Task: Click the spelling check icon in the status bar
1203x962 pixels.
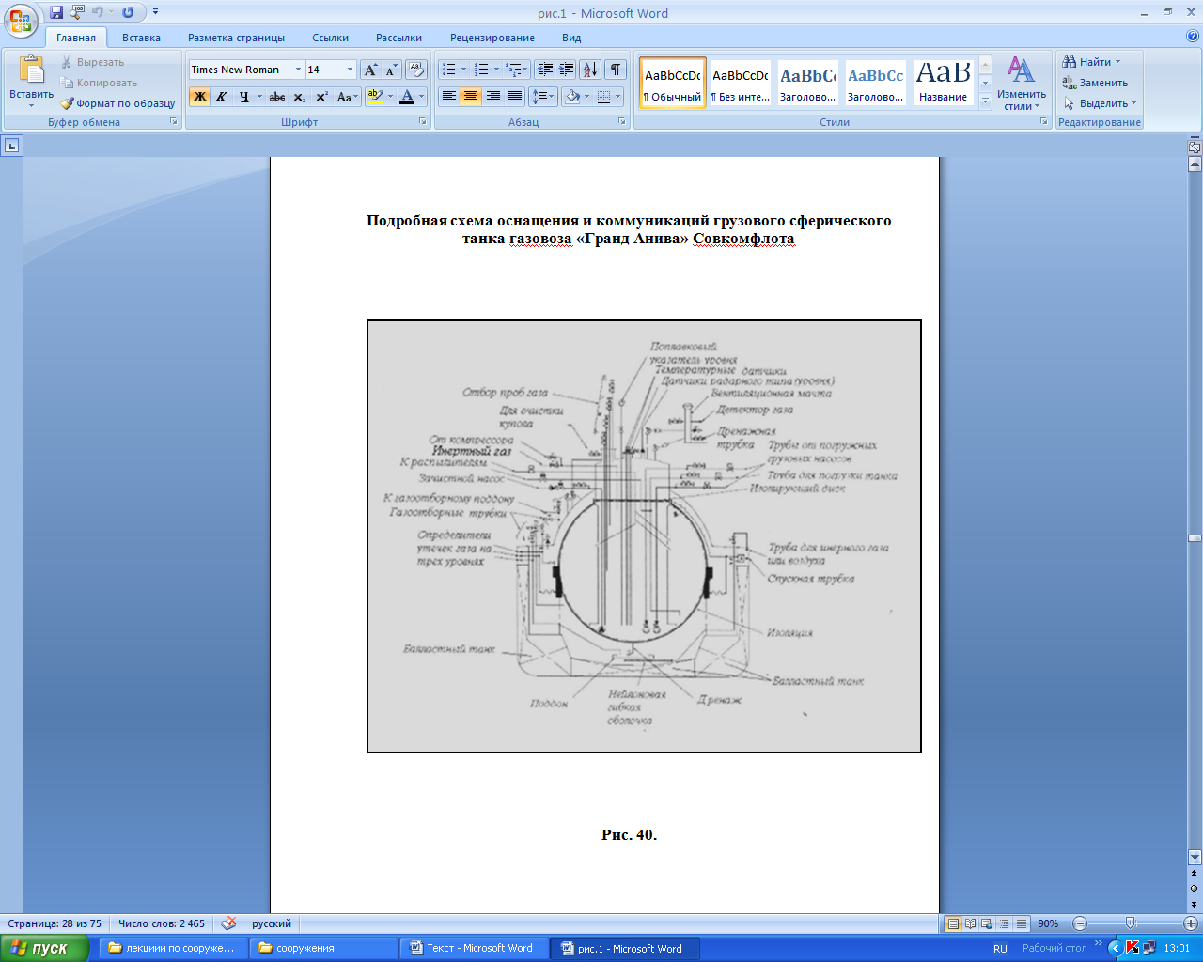Action: click(228, 923)
